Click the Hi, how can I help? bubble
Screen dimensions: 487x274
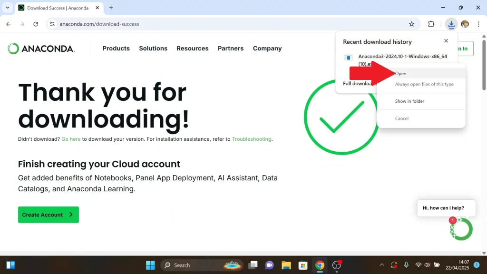click(x=446, y=208)
